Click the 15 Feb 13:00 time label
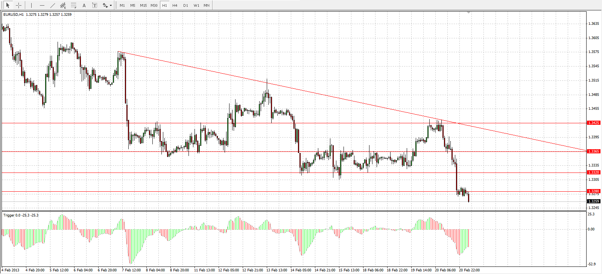This screenshot has width=602, height=274. click(x=349, y=270)
